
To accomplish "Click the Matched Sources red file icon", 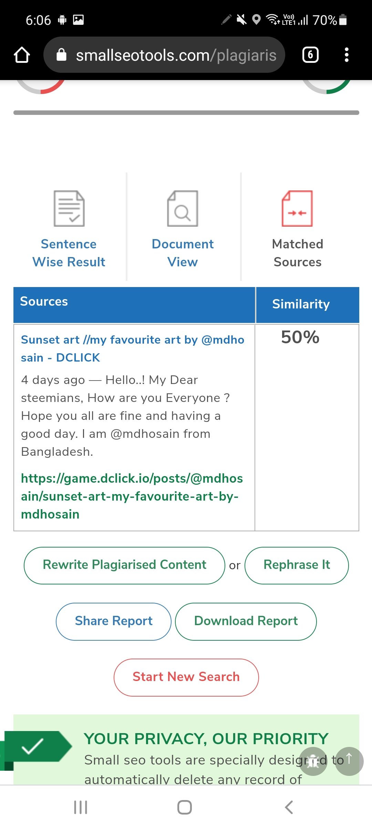I will pos(297,208).
